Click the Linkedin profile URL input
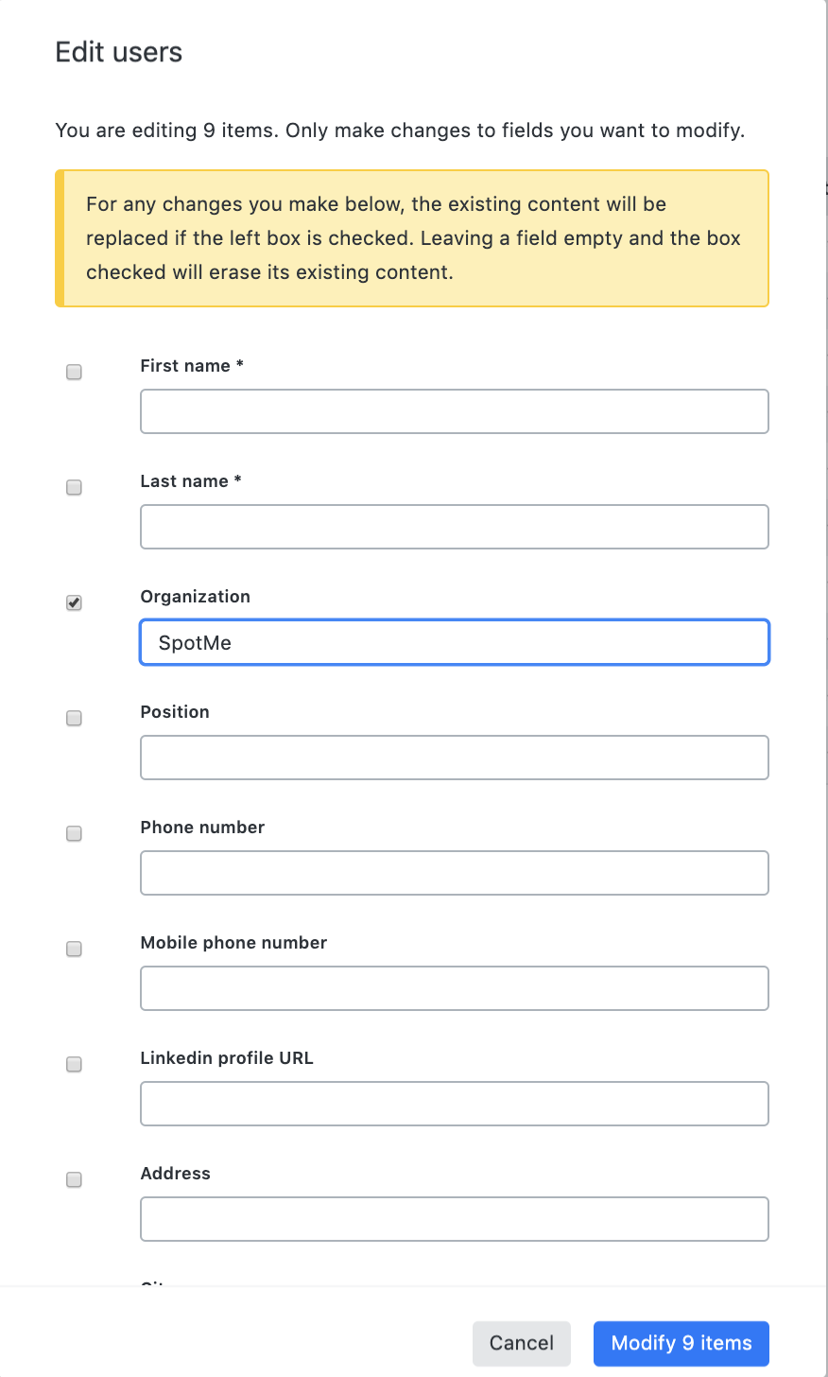 455,1104
